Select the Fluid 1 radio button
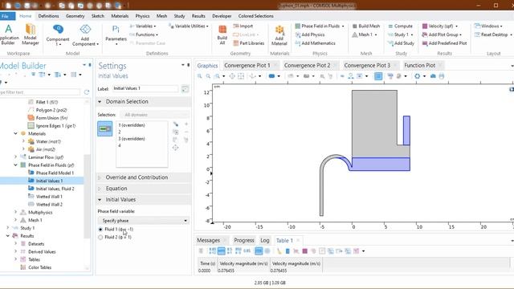Image resolution: width=514 pixels, height=289 pixels. pyautogui.click(x=100, y=230)
